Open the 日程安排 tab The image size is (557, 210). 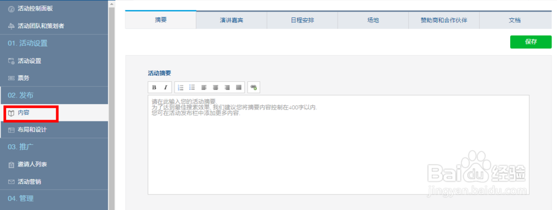[302, 20]
